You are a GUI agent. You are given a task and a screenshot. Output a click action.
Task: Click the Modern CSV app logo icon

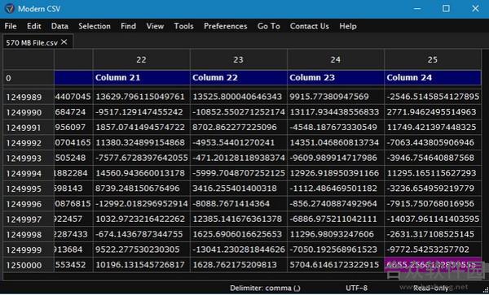(9, 8)
